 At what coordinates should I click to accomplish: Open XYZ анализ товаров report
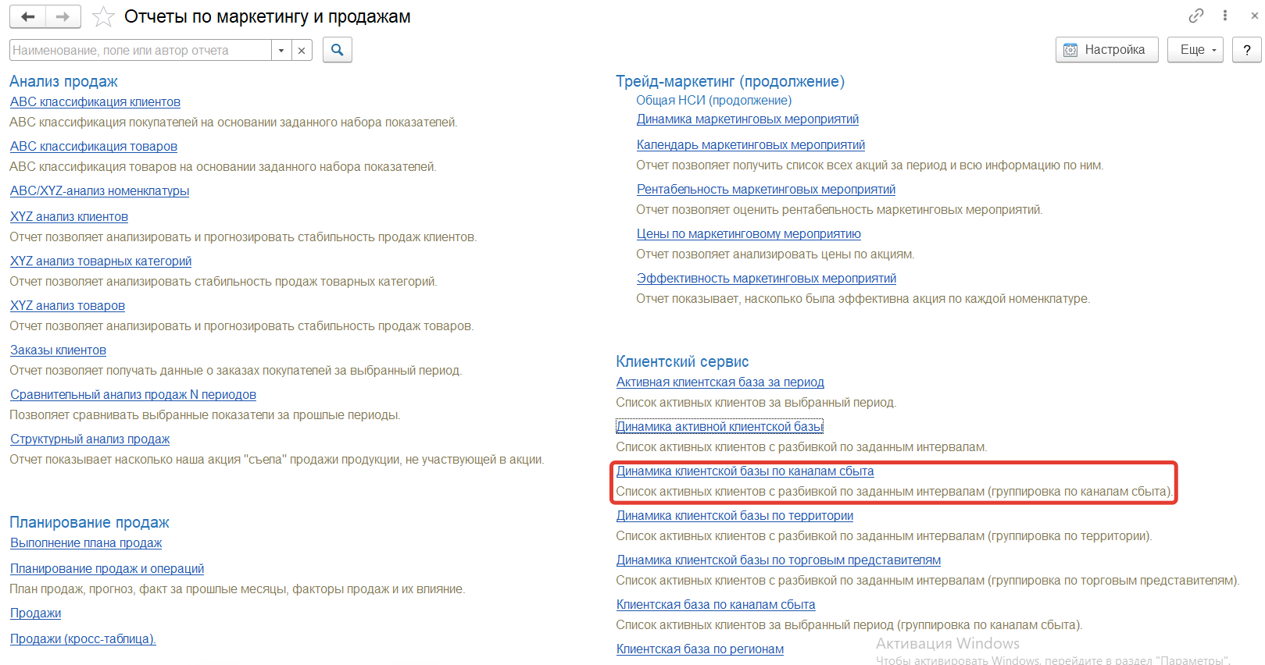pos(67,306)
